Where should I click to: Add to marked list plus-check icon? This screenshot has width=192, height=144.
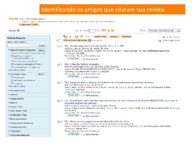click(x=65, y=36)
